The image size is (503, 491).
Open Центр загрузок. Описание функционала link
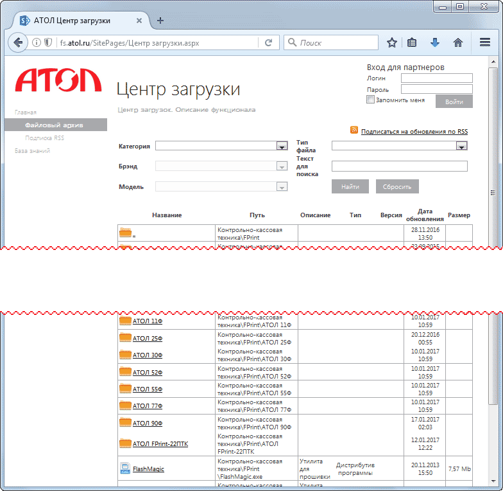click(186, 110)
